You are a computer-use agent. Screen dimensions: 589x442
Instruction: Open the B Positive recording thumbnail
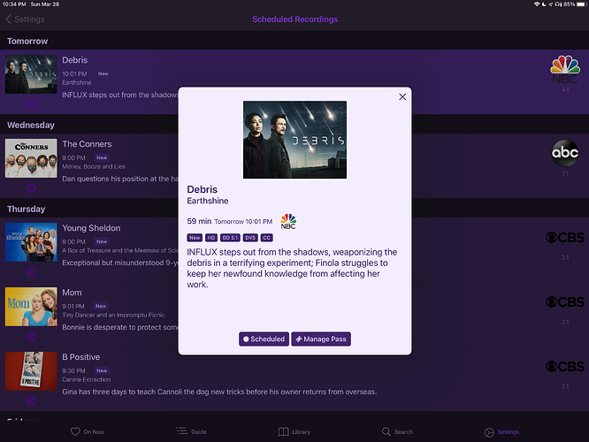coord(31,371)
